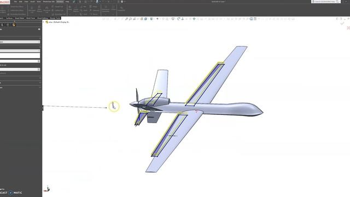This screenshot has width=350, height=197.
Task: Click the Zoom to Fit magnifier icon
Action: tap(126, 19)
